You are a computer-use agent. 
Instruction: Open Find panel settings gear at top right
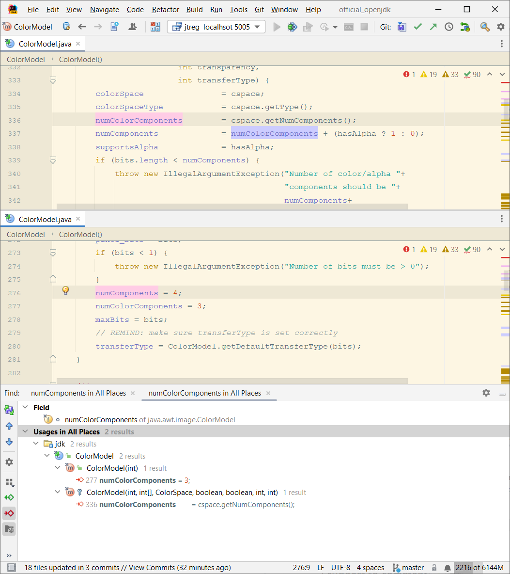(x=486, y=393)
